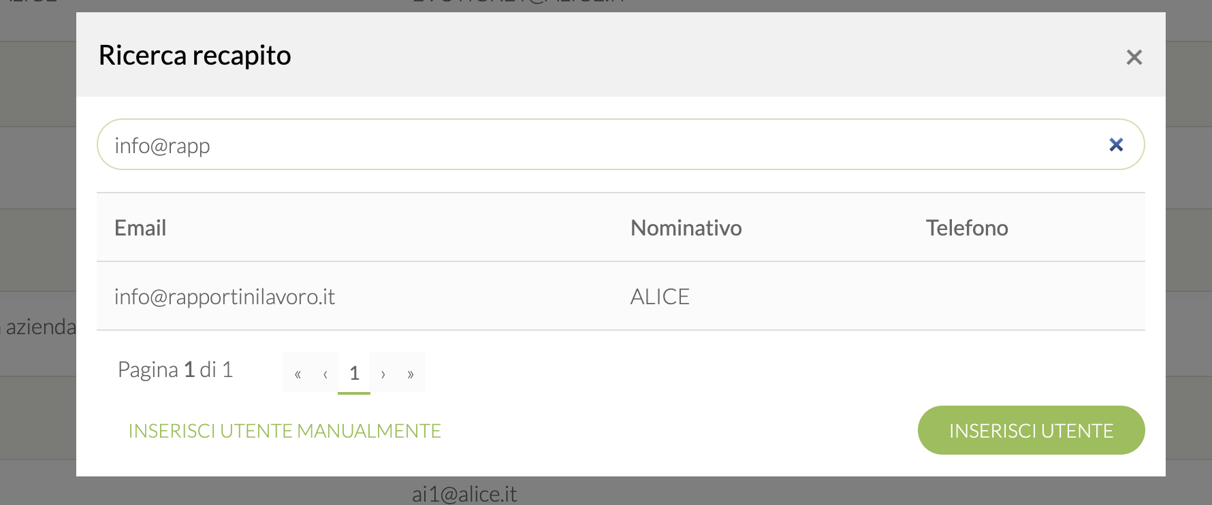This screenshot has width=1212, height=505.
Task: Sort by the Email column header
Action: point(140,228)
